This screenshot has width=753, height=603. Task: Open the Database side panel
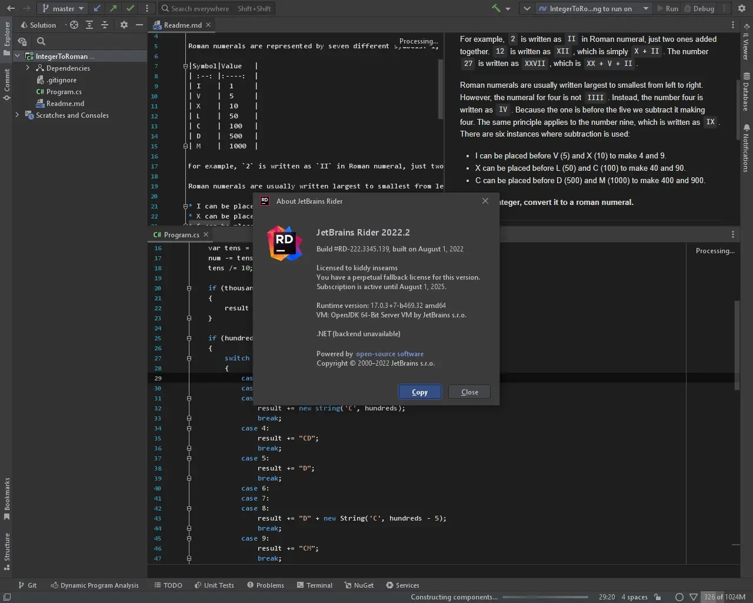point(746,92)
